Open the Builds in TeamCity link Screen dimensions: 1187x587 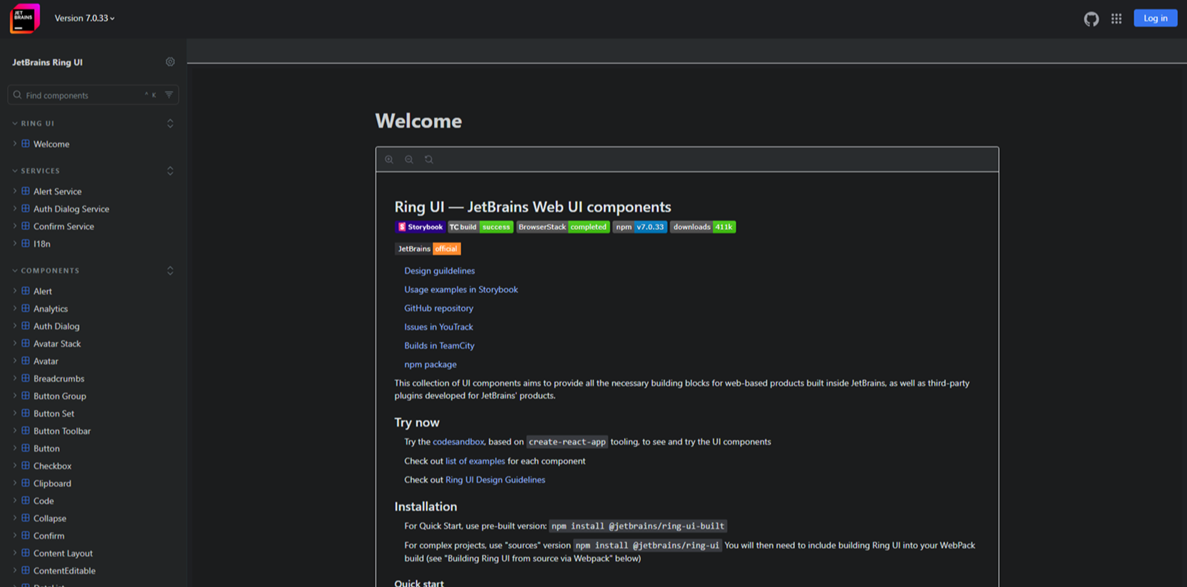(x=439, y=345)
